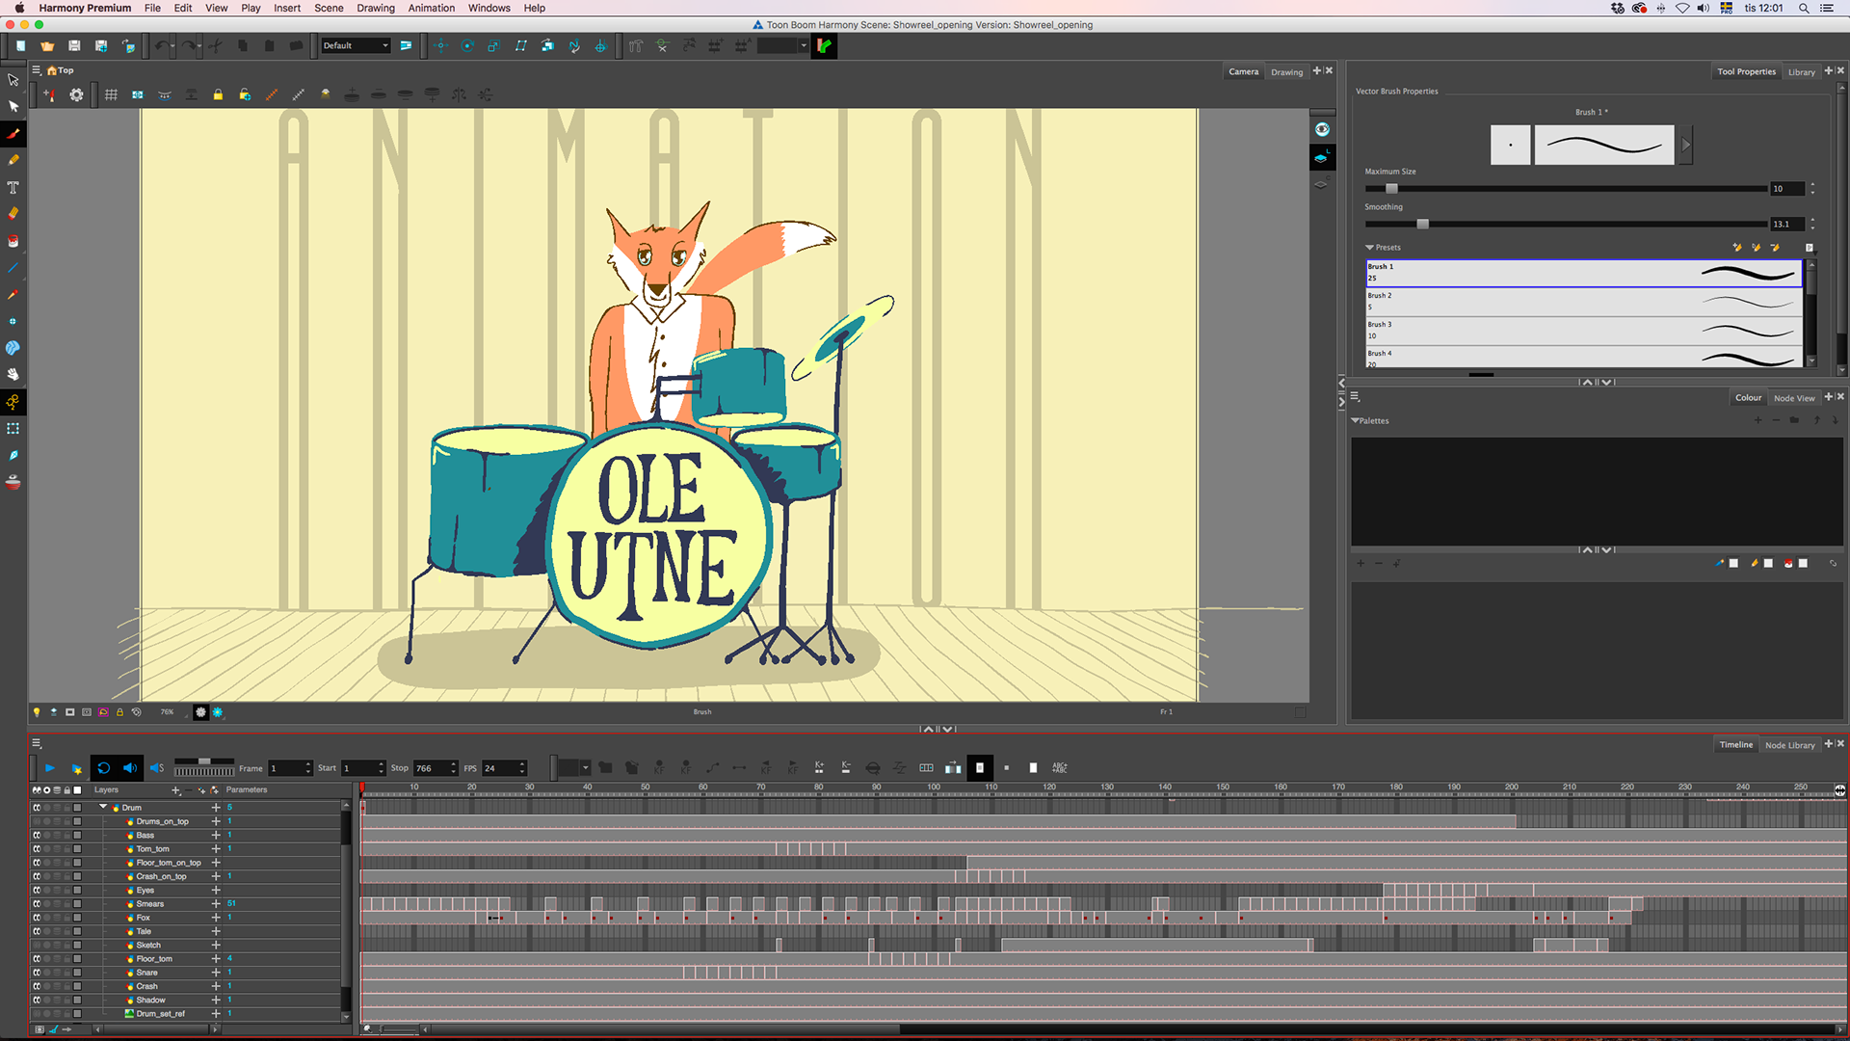
Task: Click the new brush preset icon
Action: click(x=1737, y=248)
